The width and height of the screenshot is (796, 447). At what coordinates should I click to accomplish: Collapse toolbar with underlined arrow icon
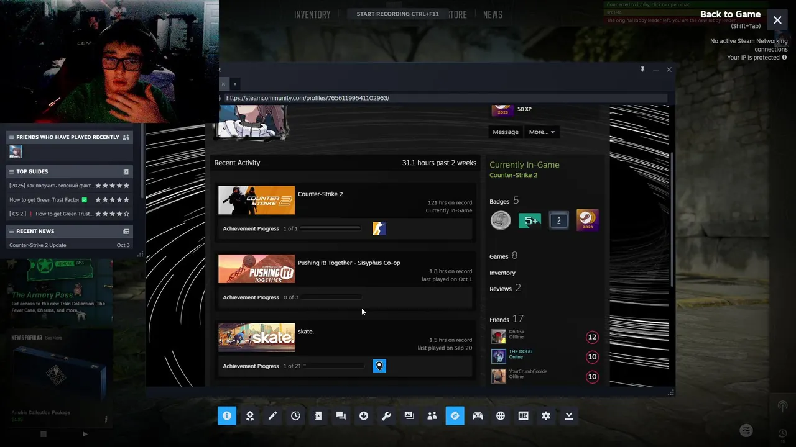(x=569, y=416)
